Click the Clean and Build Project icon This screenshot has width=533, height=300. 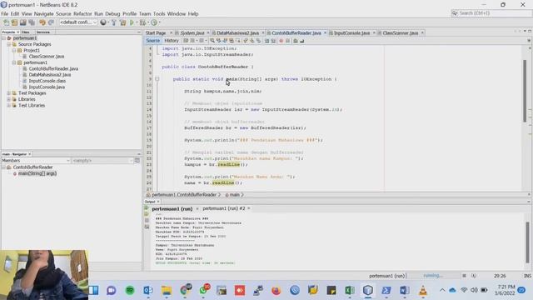tap(122, 22)
